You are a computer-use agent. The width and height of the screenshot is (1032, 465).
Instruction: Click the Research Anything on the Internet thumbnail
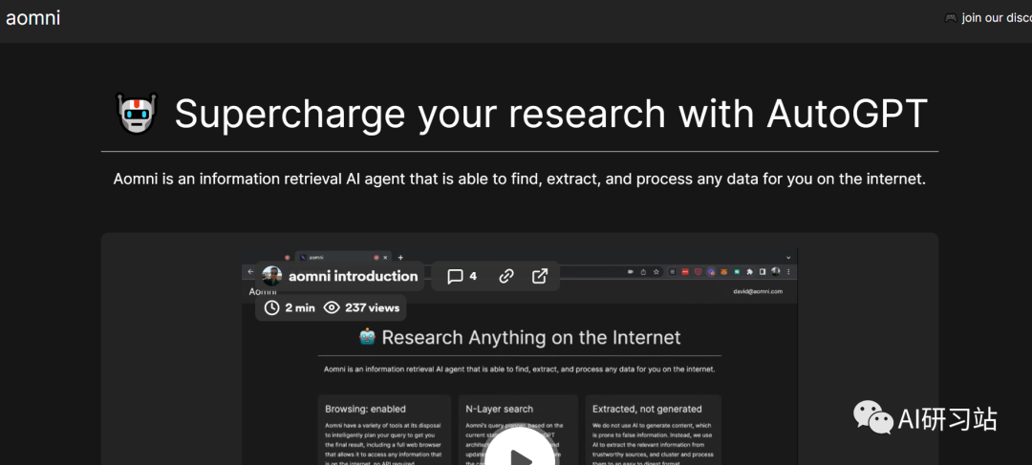tap(519, 356)
